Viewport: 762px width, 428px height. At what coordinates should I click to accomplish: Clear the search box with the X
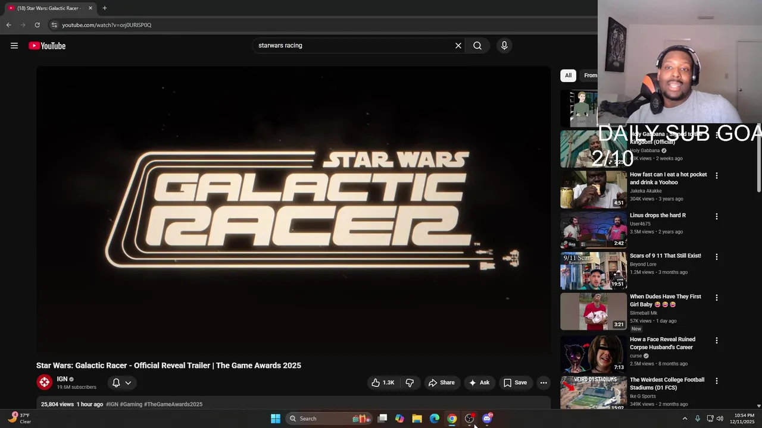pos(458,46)
